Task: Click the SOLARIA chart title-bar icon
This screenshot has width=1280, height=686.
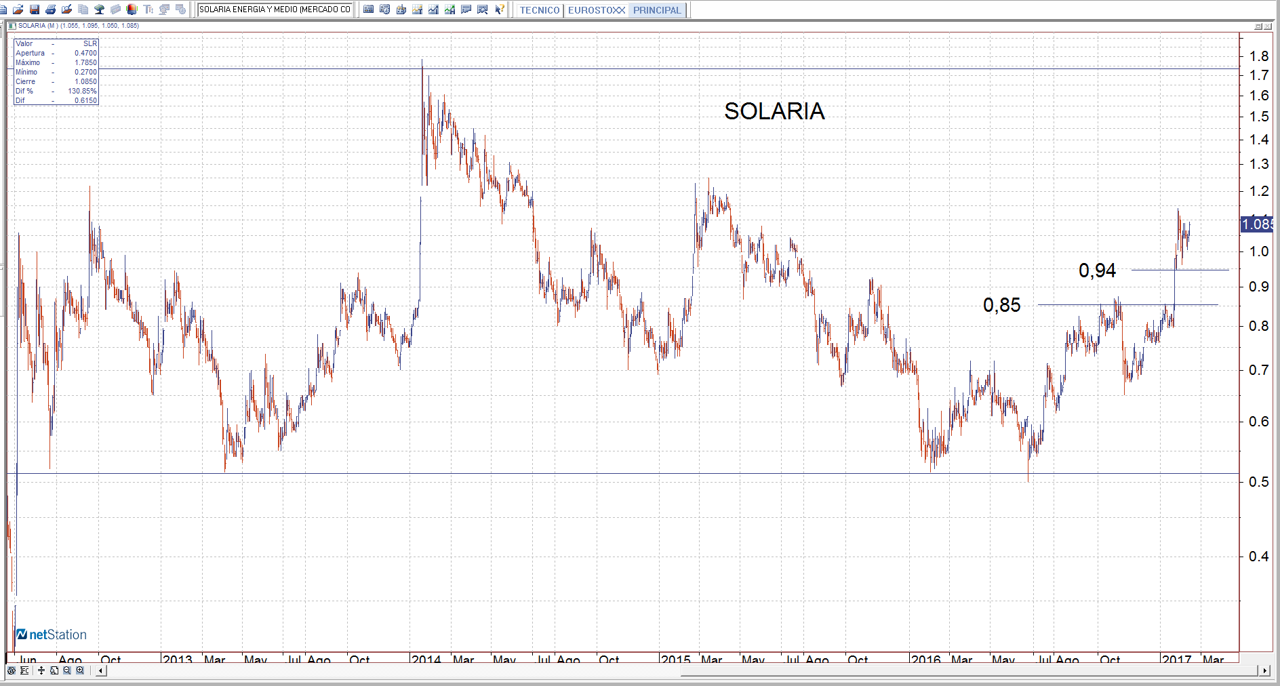Action: [12, 26]
